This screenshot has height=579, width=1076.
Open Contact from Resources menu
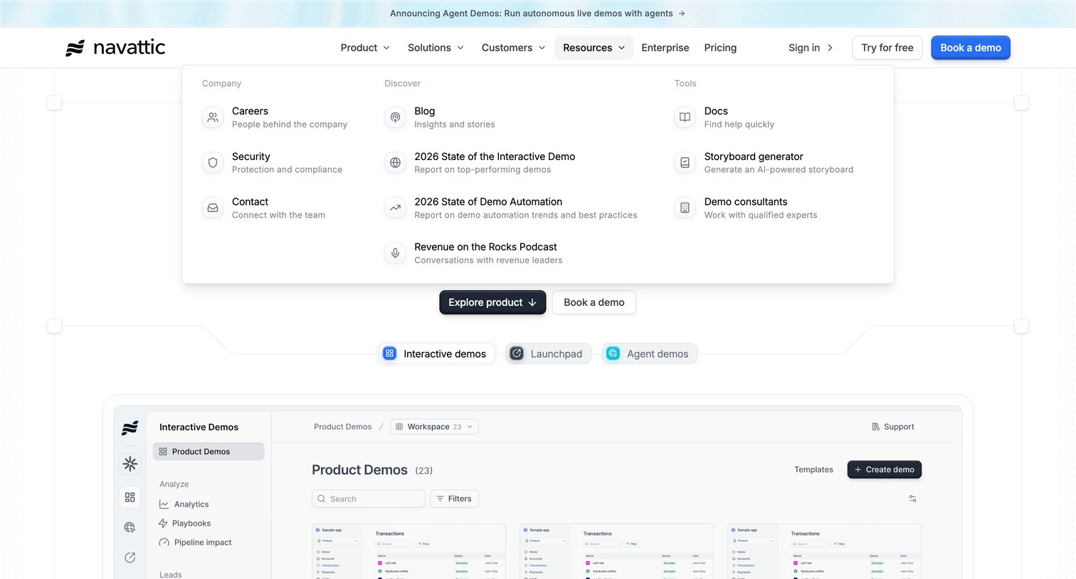coord(264,208)
